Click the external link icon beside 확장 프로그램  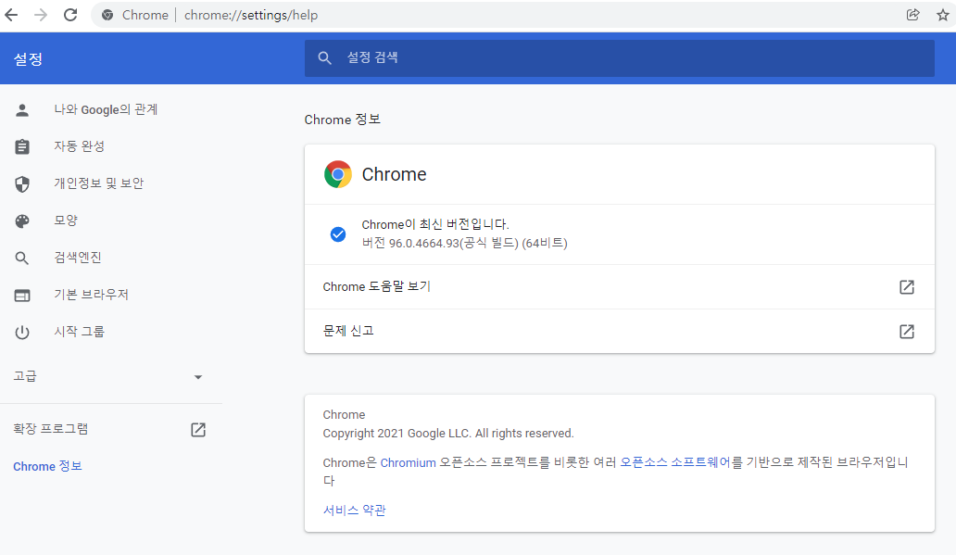(198, 429)
